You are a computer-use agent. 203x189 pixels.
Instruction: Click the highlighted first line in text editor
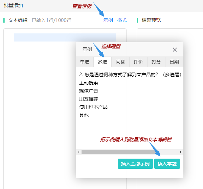point(65,37)
